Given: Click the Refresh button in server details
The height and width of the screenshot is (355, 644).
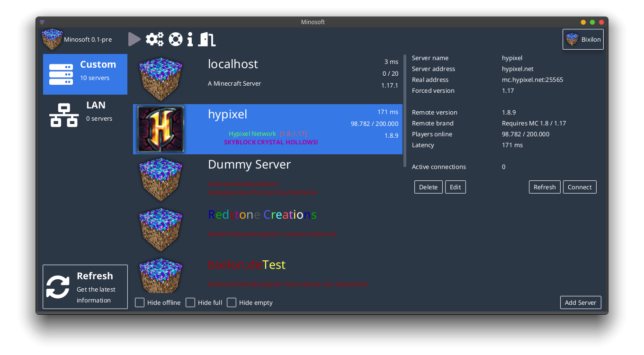Looking at the screenshot, I should tap(545, 187).
